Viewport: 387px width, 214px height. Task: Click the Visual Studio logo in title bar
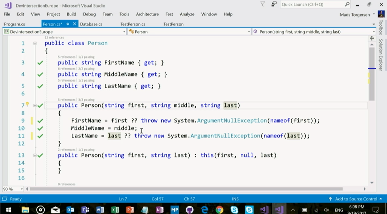pos(8,5)
